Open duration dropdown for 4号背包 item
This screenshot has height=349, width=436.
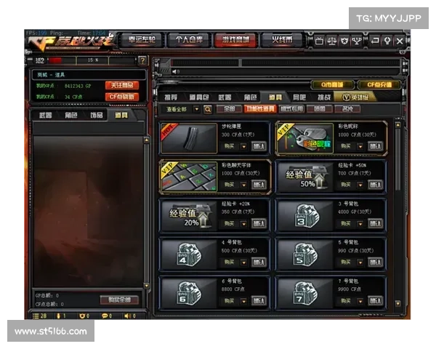click(245, 262)
